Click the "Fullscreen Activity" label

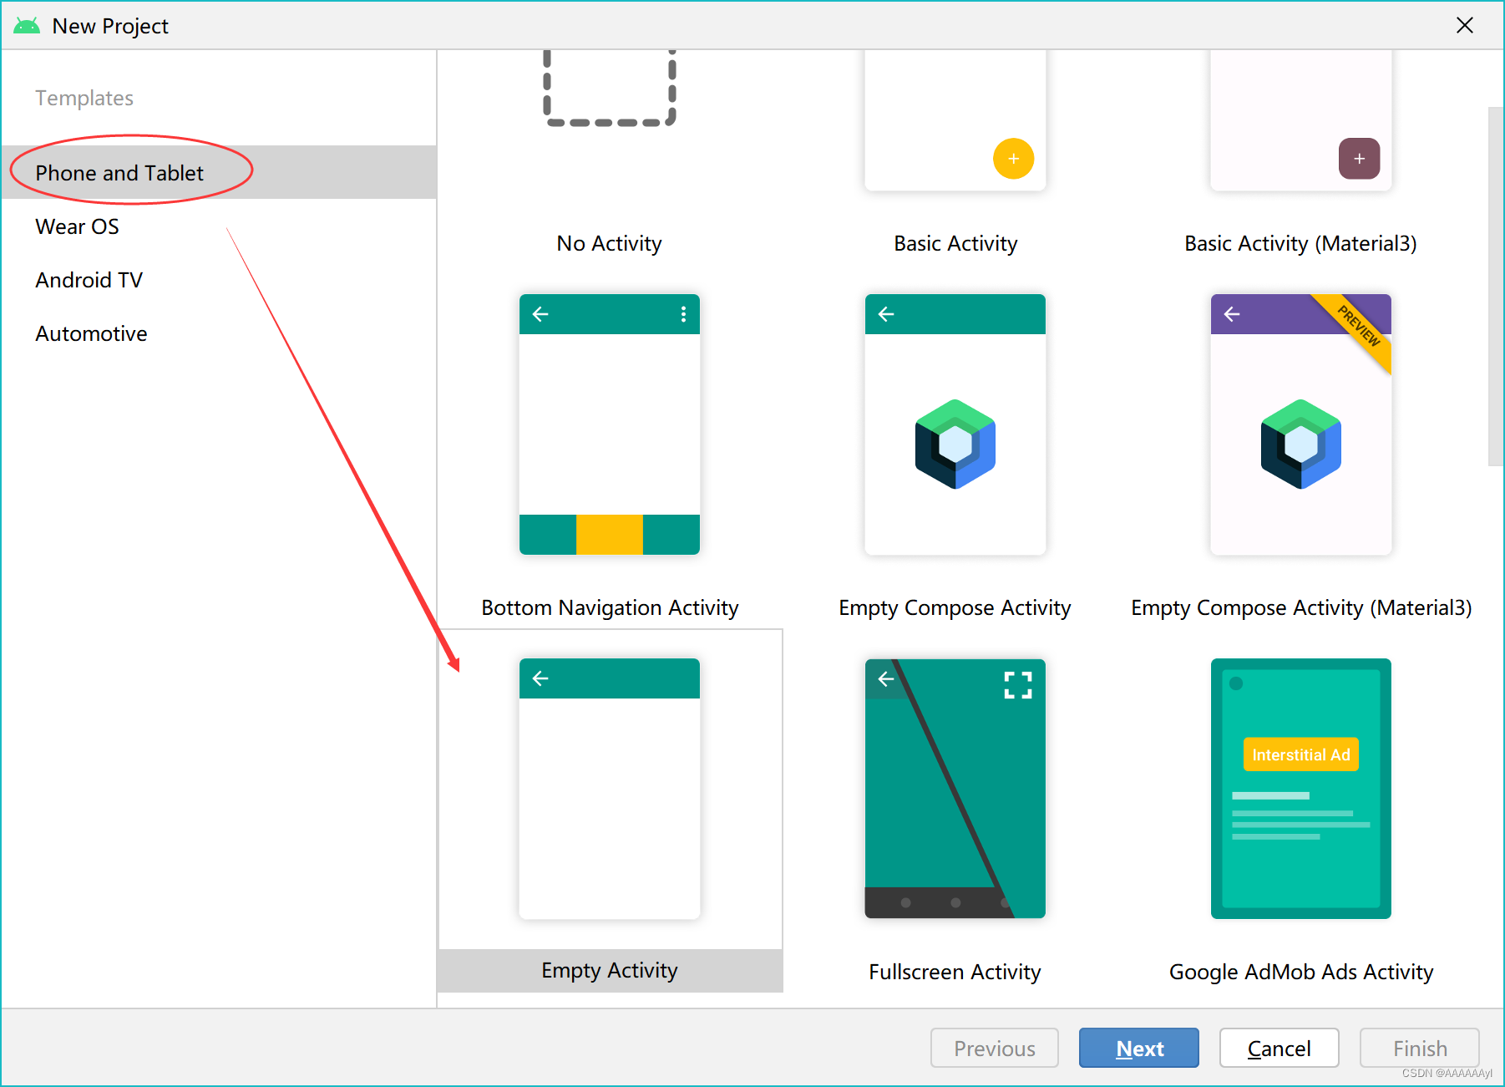click(x=955, y=972)
